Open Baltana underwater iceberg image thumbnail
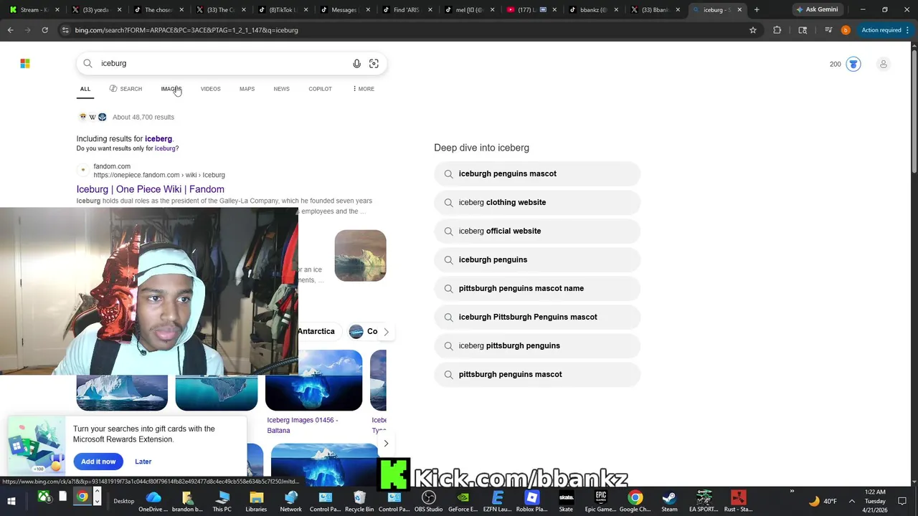 pyautogui.click(x=314, y=381)
